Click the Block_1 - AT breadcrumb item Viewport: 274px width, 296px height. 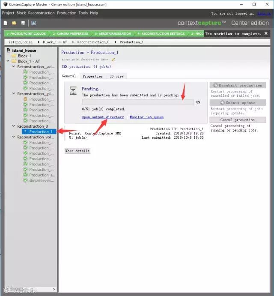pyautogui.click(x=55, y=42)
